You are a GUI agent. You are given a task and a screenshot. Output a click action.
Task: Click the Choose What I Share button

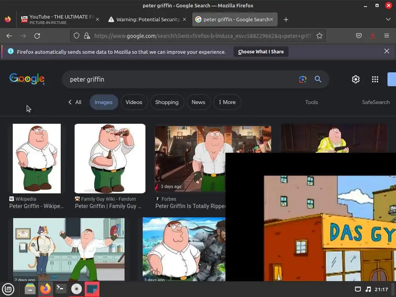pyautogui.click(x=261, y=52)
